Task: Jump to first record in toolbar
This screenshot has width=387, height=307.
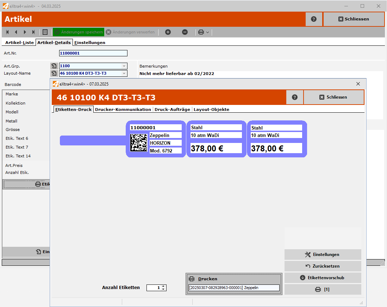Action: coord(7,32)
